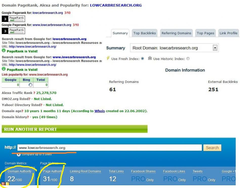Viewport: 240px width, 188px height.
Task: Click the Link popularity for www.lowcarbresearch.org text
Action: (x=35, y=74)
